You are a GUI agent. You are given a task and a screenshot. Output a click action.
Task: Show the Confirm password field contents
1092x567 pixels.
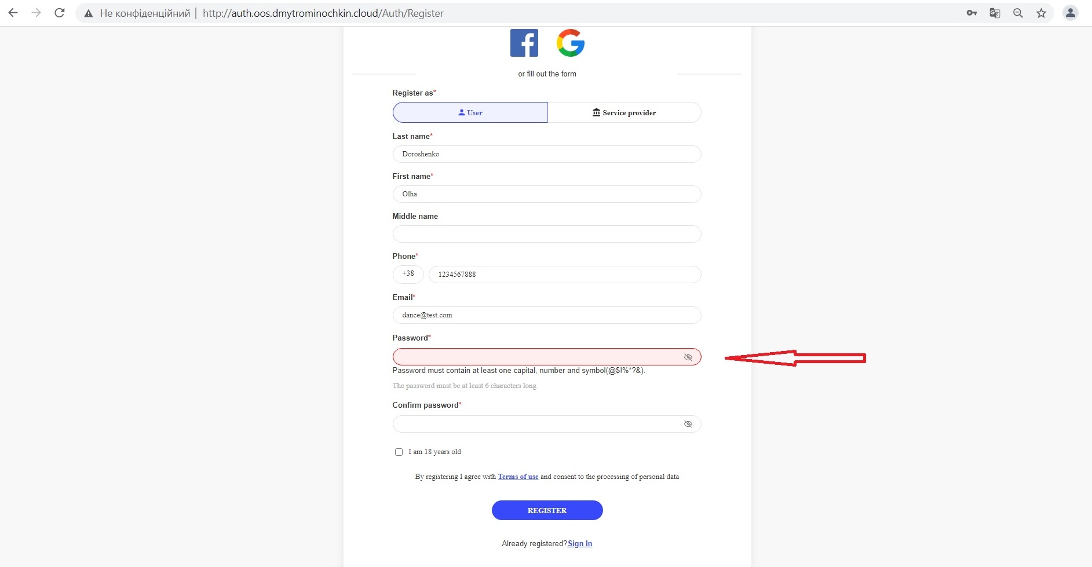(688, 424)
